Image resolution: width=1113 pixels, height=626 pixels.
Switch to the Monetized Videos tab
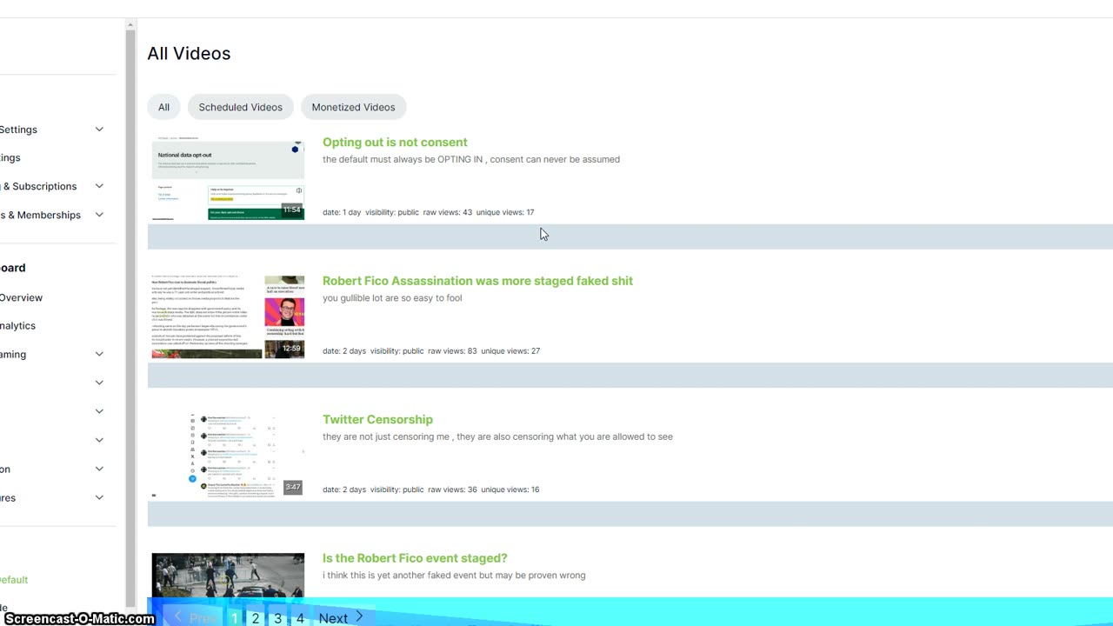(353, 107)
